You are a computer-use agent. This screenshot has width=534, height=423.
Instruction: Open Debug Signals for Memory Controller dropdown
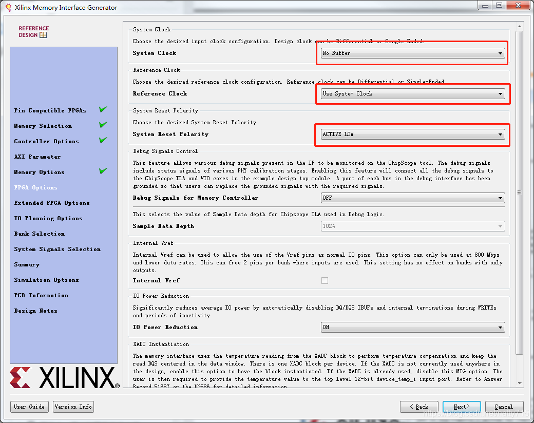(x=413, y=198)
